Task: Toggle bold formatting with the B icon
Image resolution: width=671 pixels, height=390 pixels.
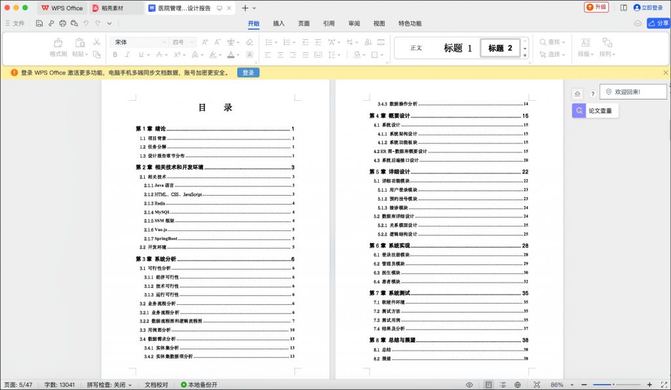Action: (115, 54)
